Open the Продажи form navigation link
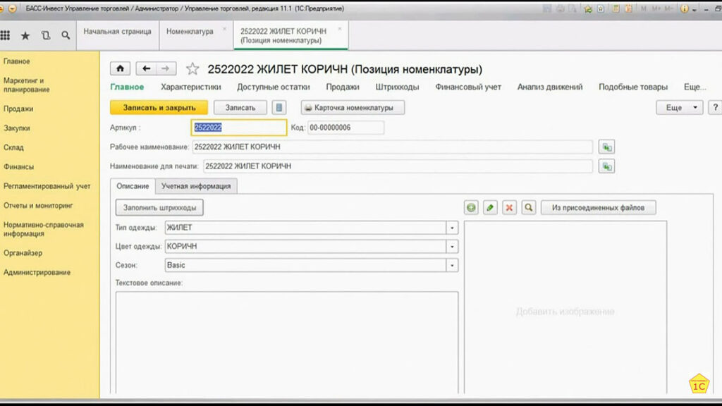The height and width of the screenshot is (406, 722). (343, 87)
